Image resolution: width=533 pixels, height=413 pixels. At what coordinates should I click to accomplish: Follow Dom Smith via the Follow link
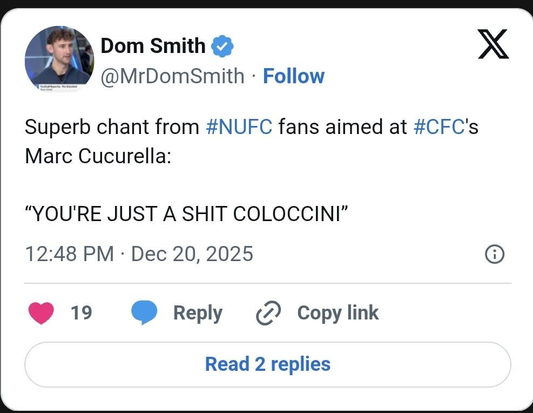[x=293, y=76]
